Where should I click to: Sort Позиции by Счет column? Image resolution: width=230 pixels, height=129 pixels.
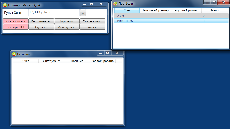click(x=26, y=61)
